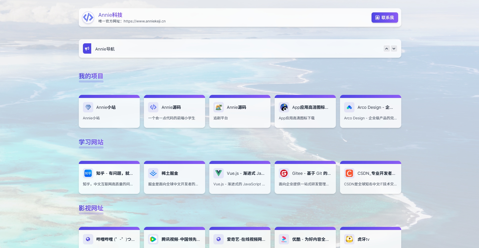This screenshot has width=479, height=248.
Task: Click the 爱奇艺 globe icon
Action: coord(219,239)
